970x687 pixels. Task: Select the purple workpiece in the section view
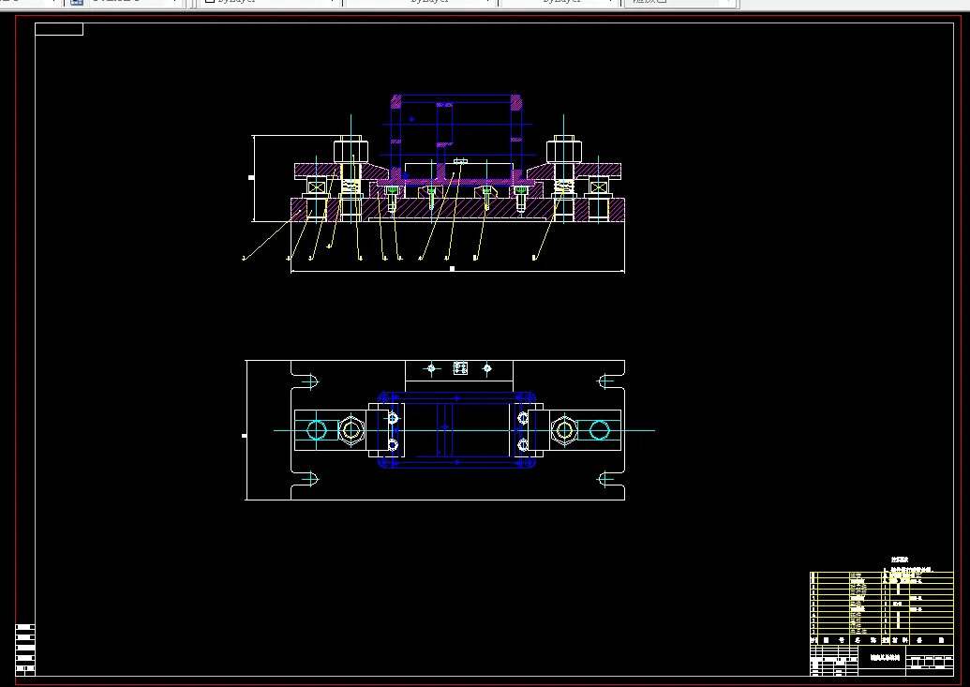click(x=455, y=140)
